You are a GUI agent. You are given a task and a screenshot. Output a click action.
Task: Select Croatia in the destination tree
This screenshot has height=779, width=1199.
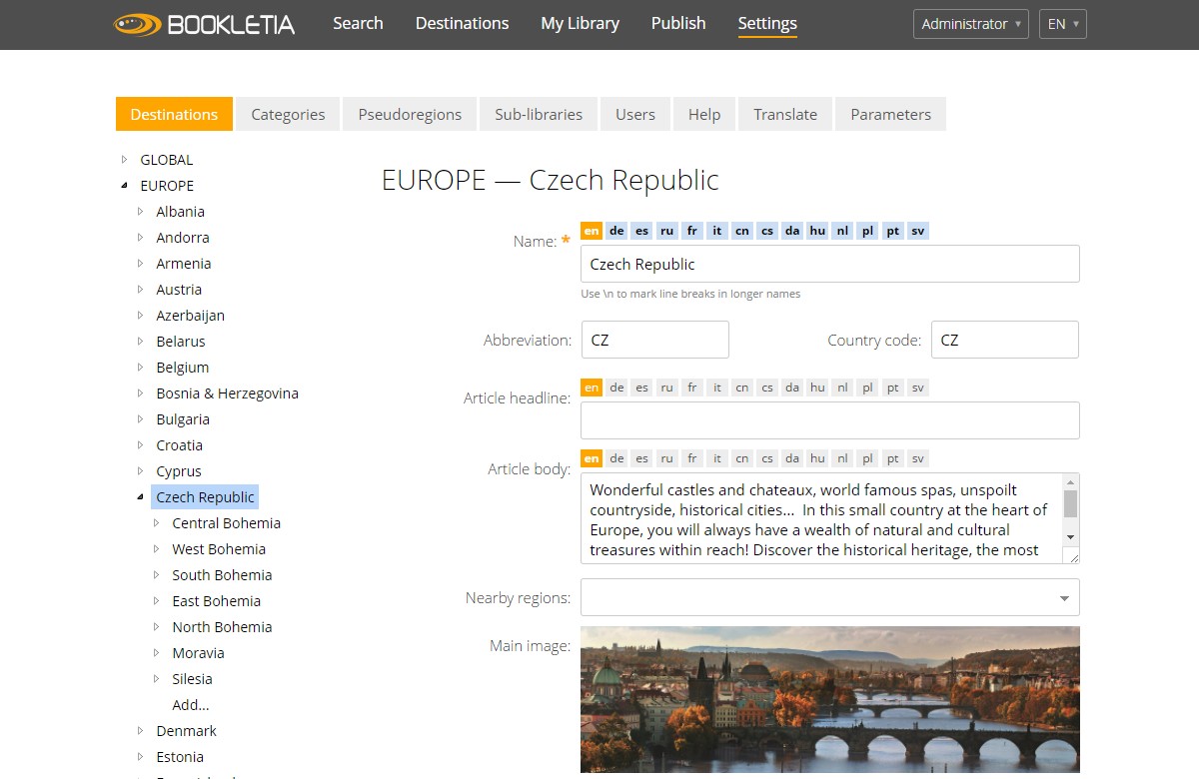tap(179, 445)
